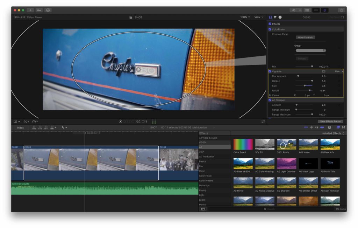Switch to the Color inspector triangle tab

coord(275,17)
